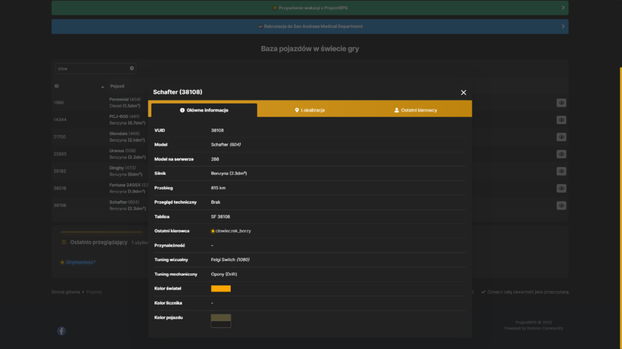Click the Dinghy vehicle entry

pos(122,168)
